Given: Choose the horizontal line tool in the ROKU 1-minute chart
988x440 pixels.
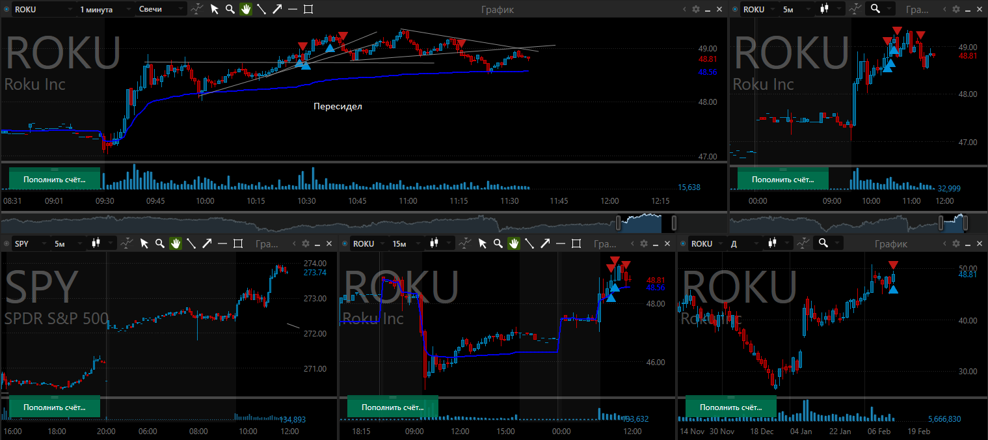Looking at the screenshot, I should pyautogui.click(x=292, y=9).
